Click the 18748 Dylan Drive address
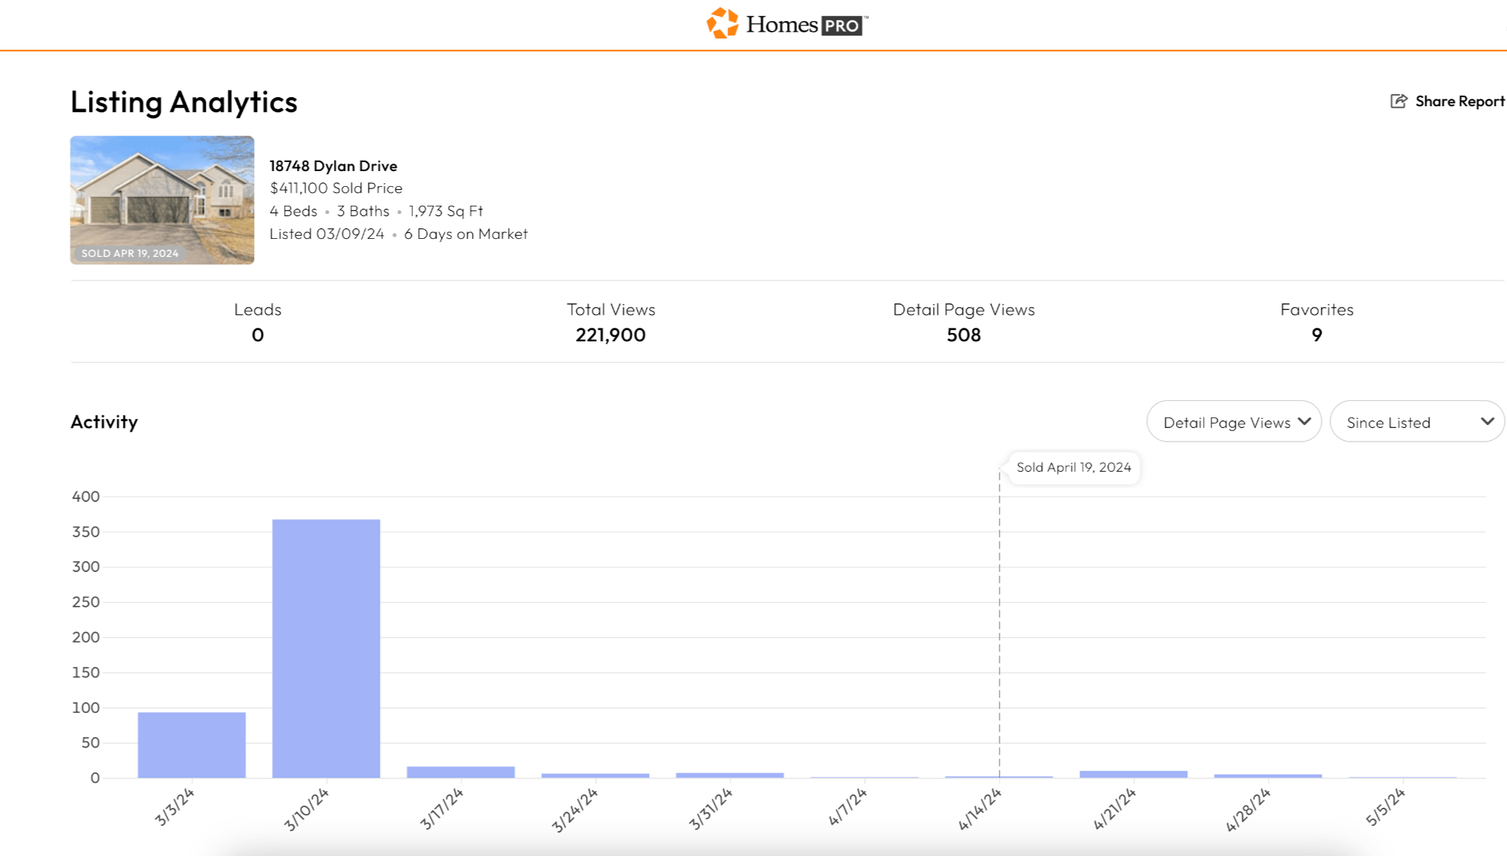This screenshot has width=1507, height=856. point(333,166)
